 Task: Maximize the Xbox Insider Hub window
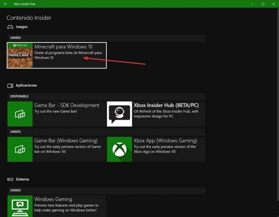point(263,4)
